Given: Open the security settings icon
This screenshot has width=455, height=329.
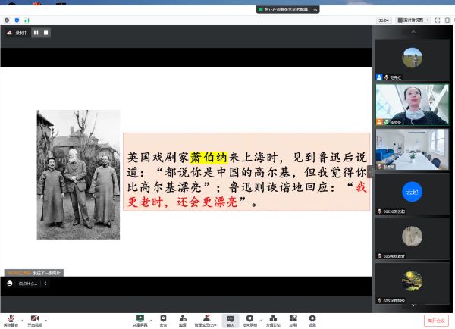Looking at the screenshot, I should point(163,320).
